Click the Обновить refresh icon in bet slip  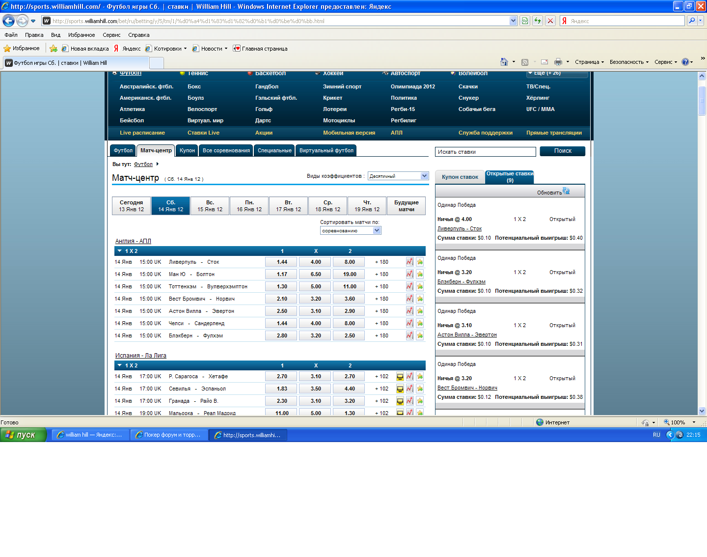[566, 191]
